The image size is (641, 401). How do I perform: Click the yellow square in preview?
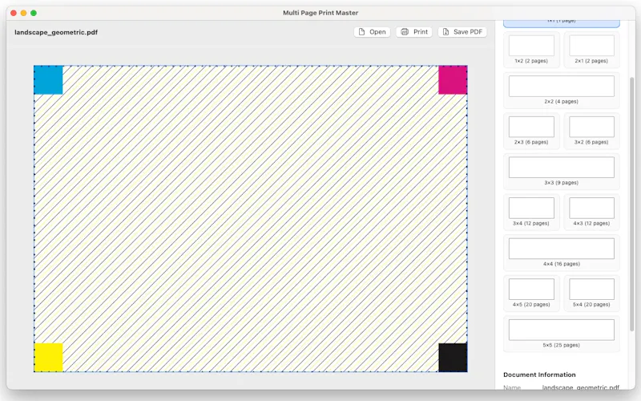[x=48, y=357]
